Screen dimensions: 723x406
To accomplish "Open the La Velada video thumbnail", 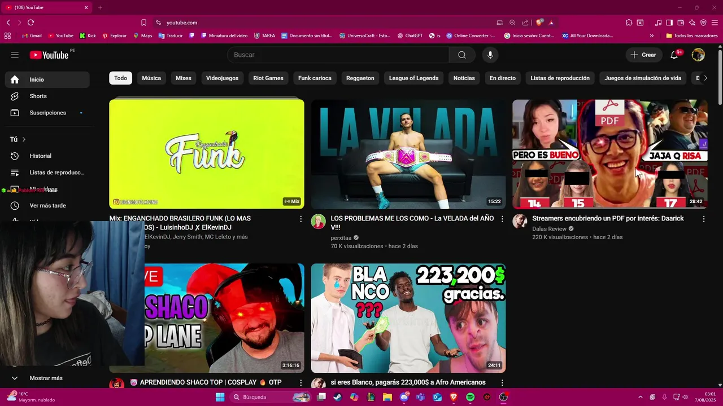I will tap(408, 154).
